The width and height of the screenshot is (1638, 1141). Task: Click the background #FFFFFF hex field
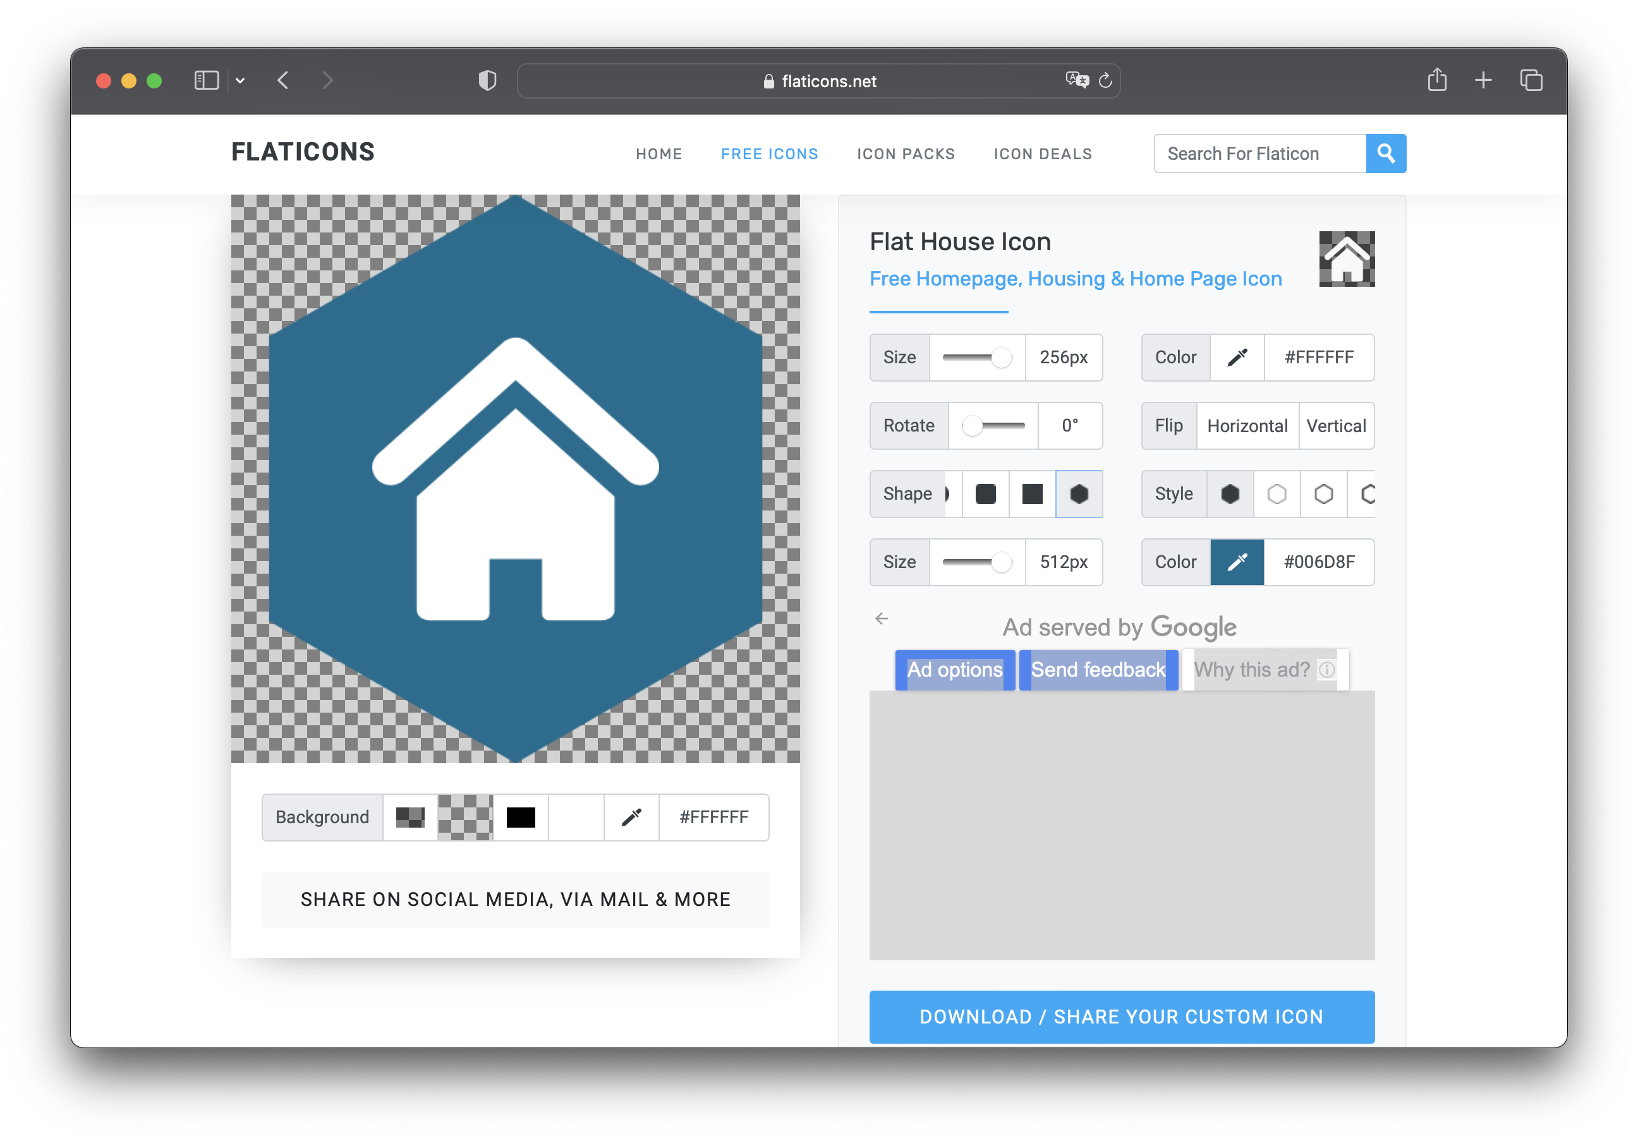click(713, 818)
